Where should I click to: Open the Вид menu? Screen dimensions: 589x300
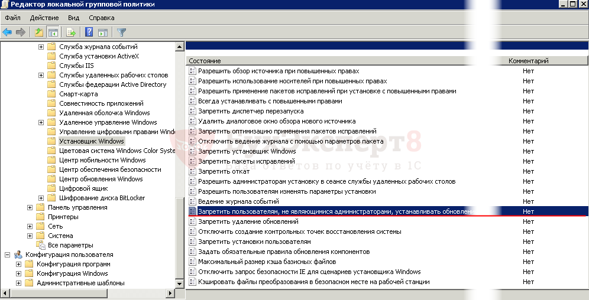click(73, 18)
